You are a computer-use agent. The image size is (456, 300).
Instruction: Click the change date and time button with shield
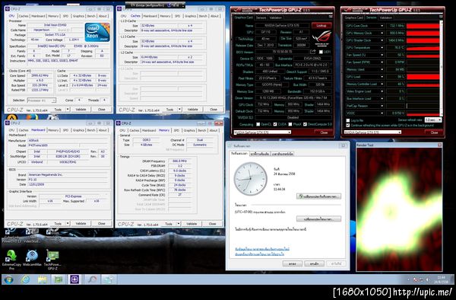[x=318, y=196]
